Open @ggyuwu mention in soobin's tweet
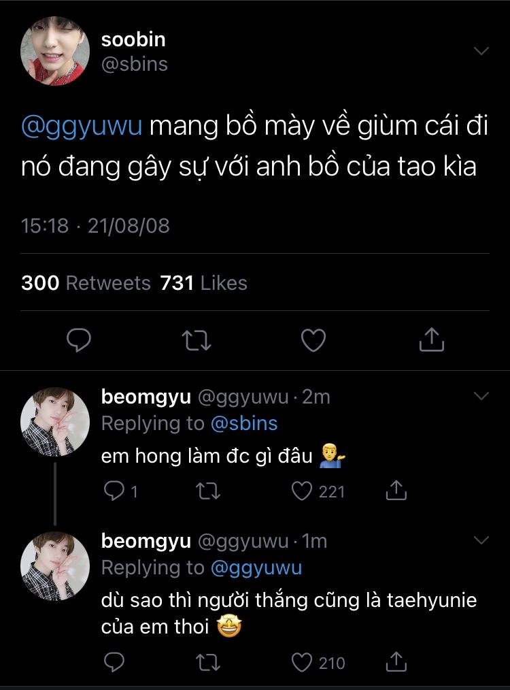 pos(82,127)
